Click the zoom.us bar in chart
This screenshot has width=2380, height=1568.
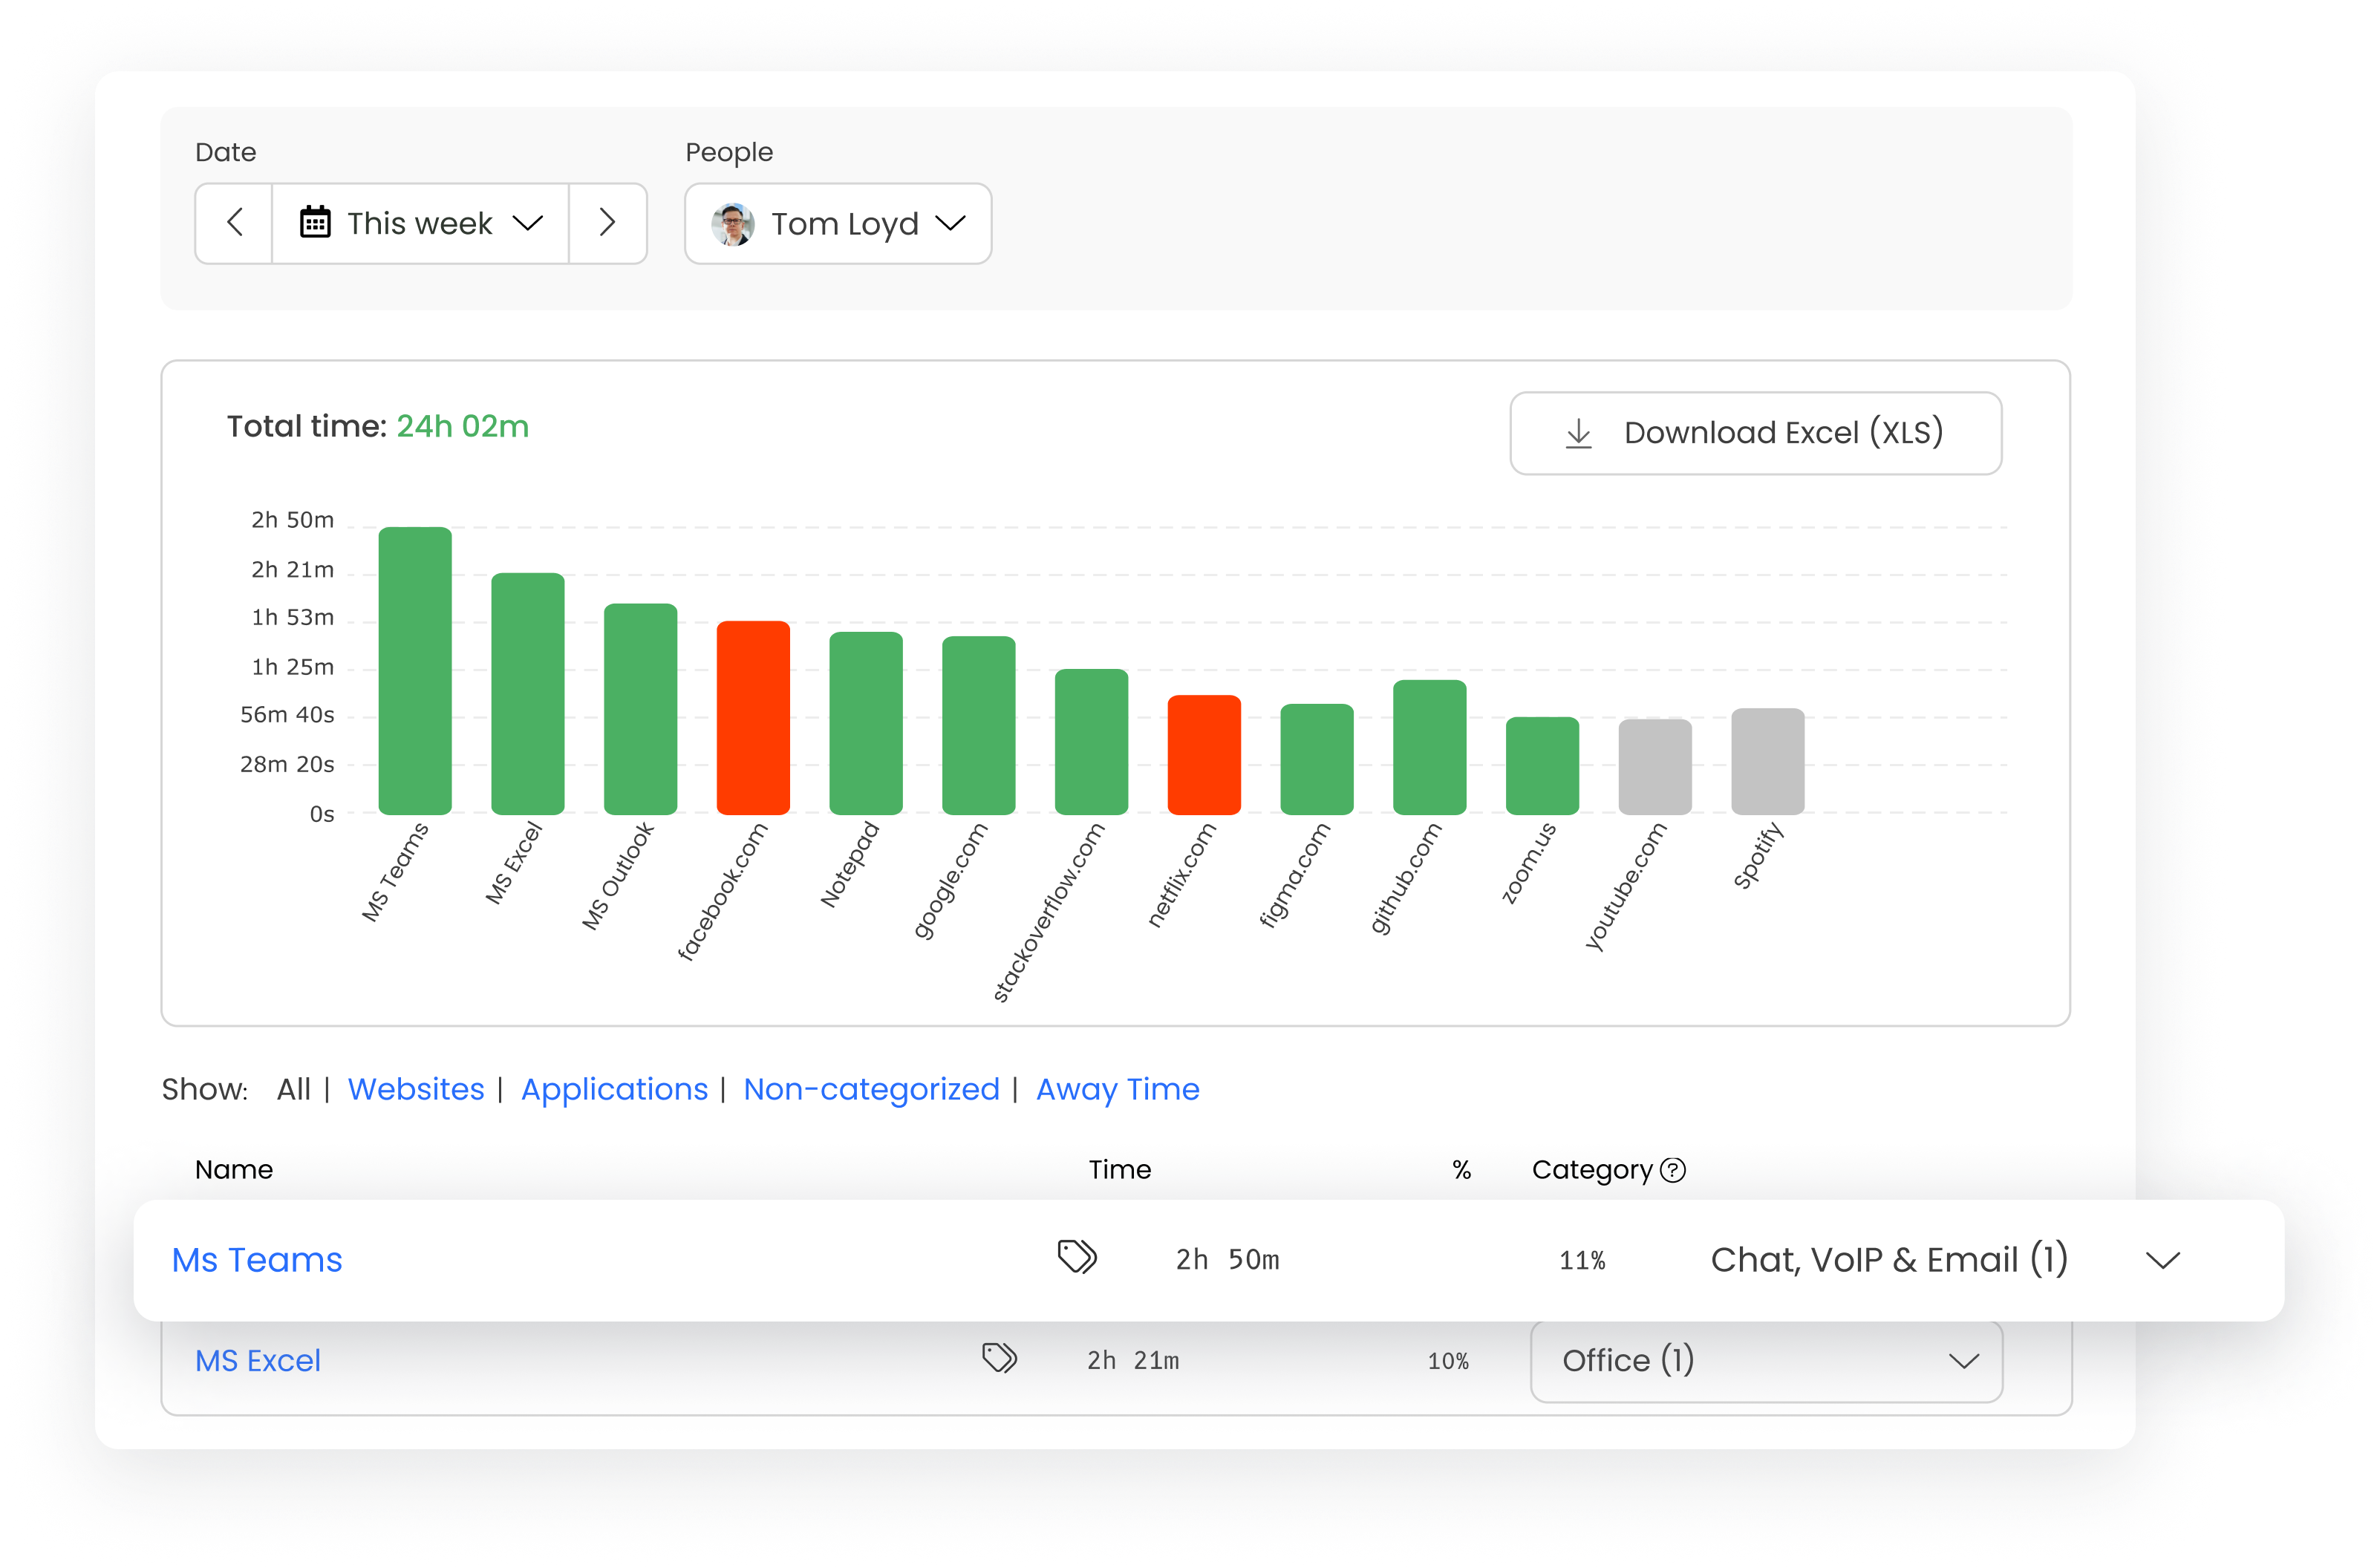pyautogui.click(x=1542, y=765)
